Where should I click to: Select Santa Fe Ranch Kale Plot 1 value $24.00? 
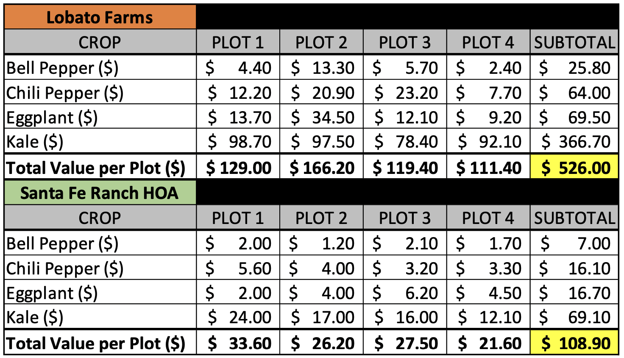pyautogui.click(x=238, y=317)
